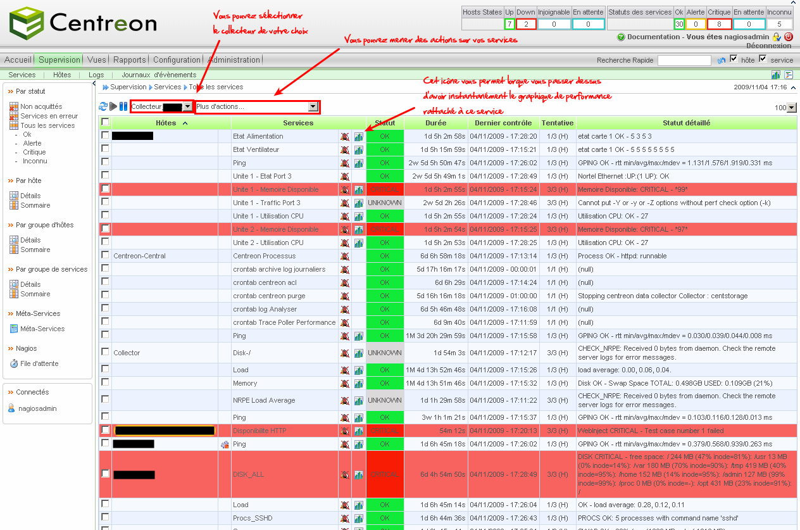
Task: Click the Recherche Rapide input field
Action: 684,60
